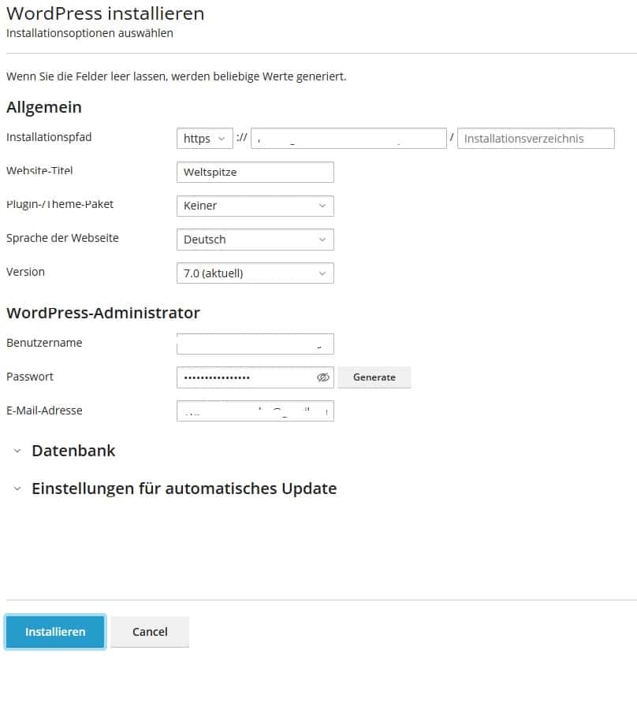Click the Sprache der Webseite label
The width and height of the screenshot is (637, 717).
click(x=63, y=238)
